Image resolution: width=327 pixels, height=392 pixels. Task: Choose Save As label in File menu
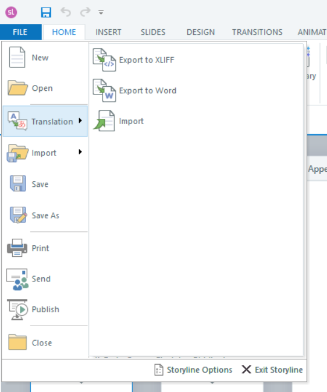pos(45,216)
